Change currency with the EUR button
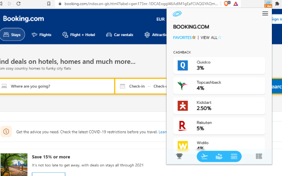The height and width of the screenshot is (176, 282). tap(160, 19)
